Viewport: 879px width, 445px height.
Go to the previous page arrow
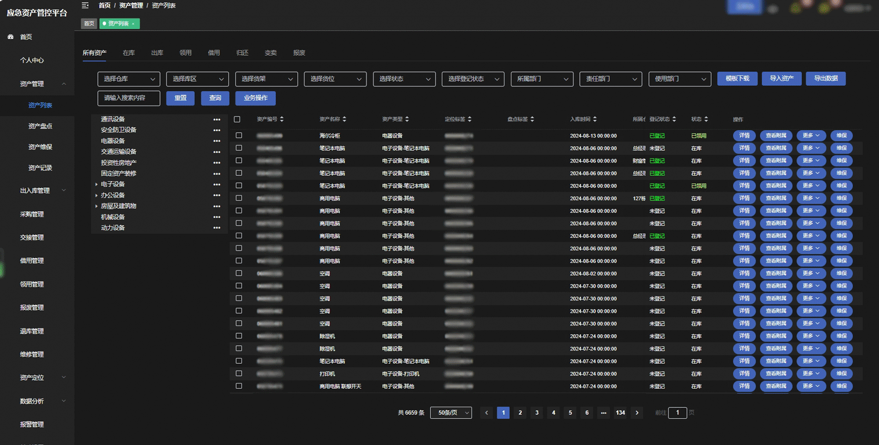point(487,413)
